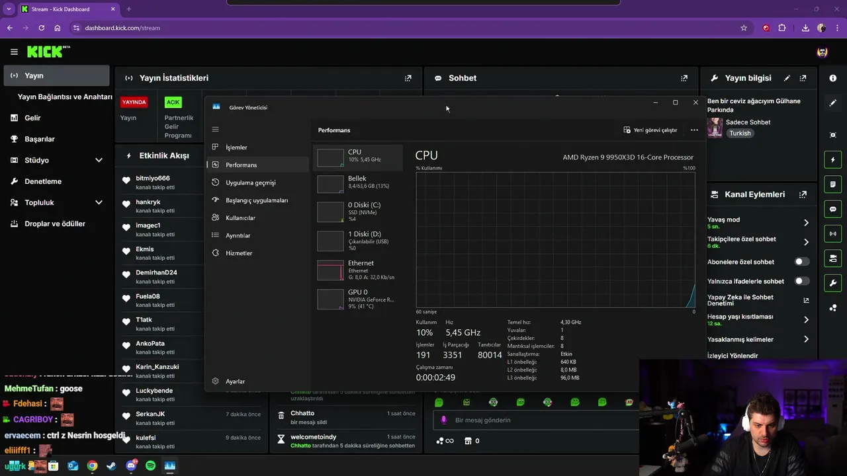847x476 pixels.
Task: Select Ethernet performance item
Action: click(x=358, y=270)
